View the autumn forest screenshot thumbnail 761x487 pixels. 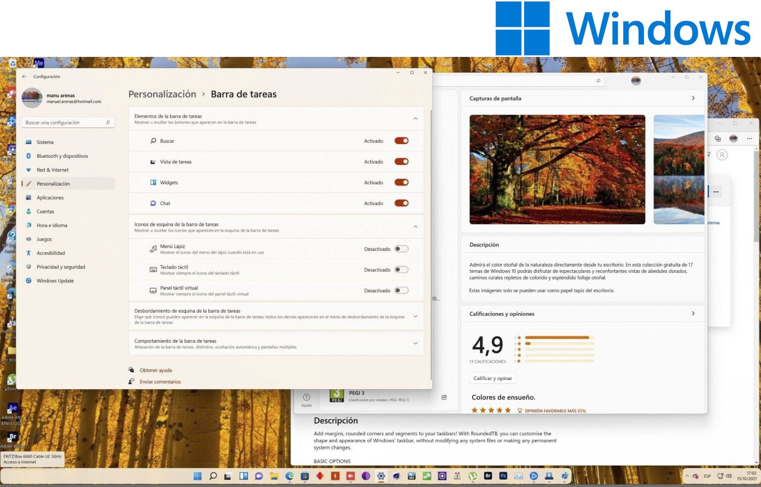click(x=556, y=169)
